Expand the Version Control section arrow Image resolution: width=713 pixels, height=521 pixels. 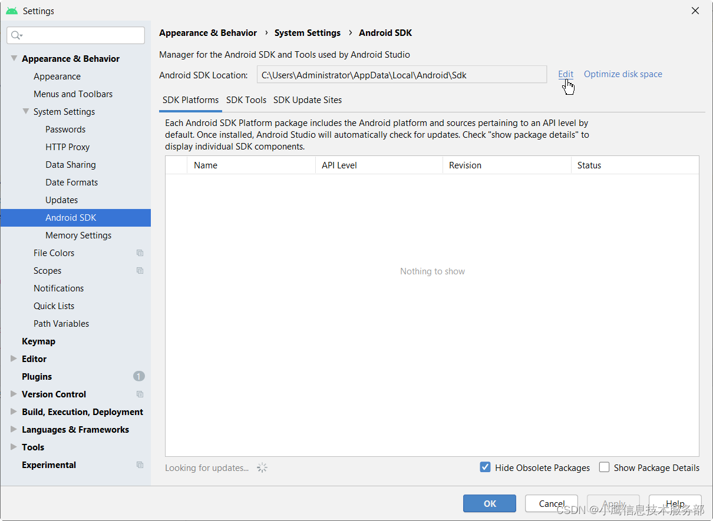[x=14, y=394]
